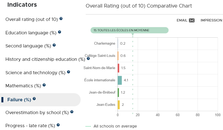Show help for Overestimation by school
The width and height of the screenshot is (223, 130).
pos(72,112)
